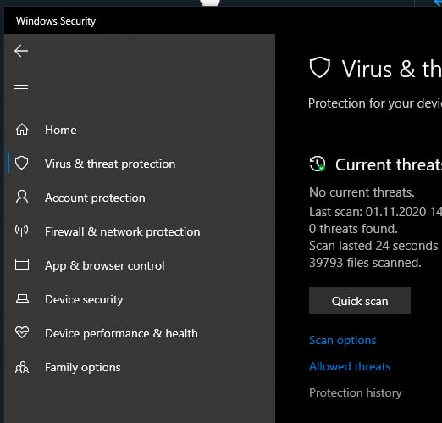The height and width of the screenshot is (423, 442).
Task: Click the 'Protection for your devices' subtitle text
Action: click(375, 103)
